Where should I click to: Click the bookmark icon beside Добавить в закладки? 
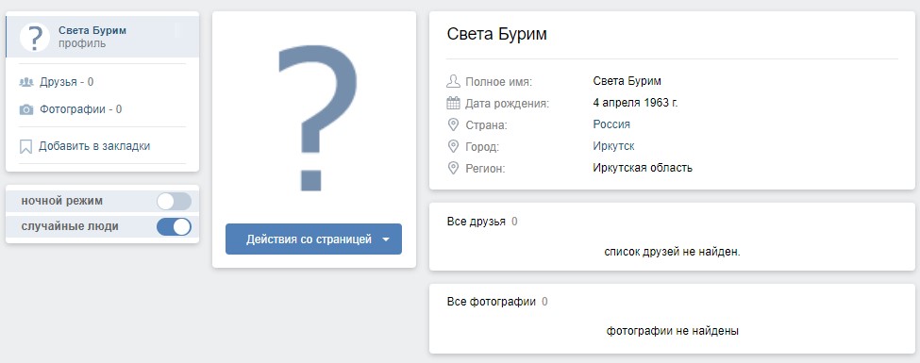click(x=25, y=146)
